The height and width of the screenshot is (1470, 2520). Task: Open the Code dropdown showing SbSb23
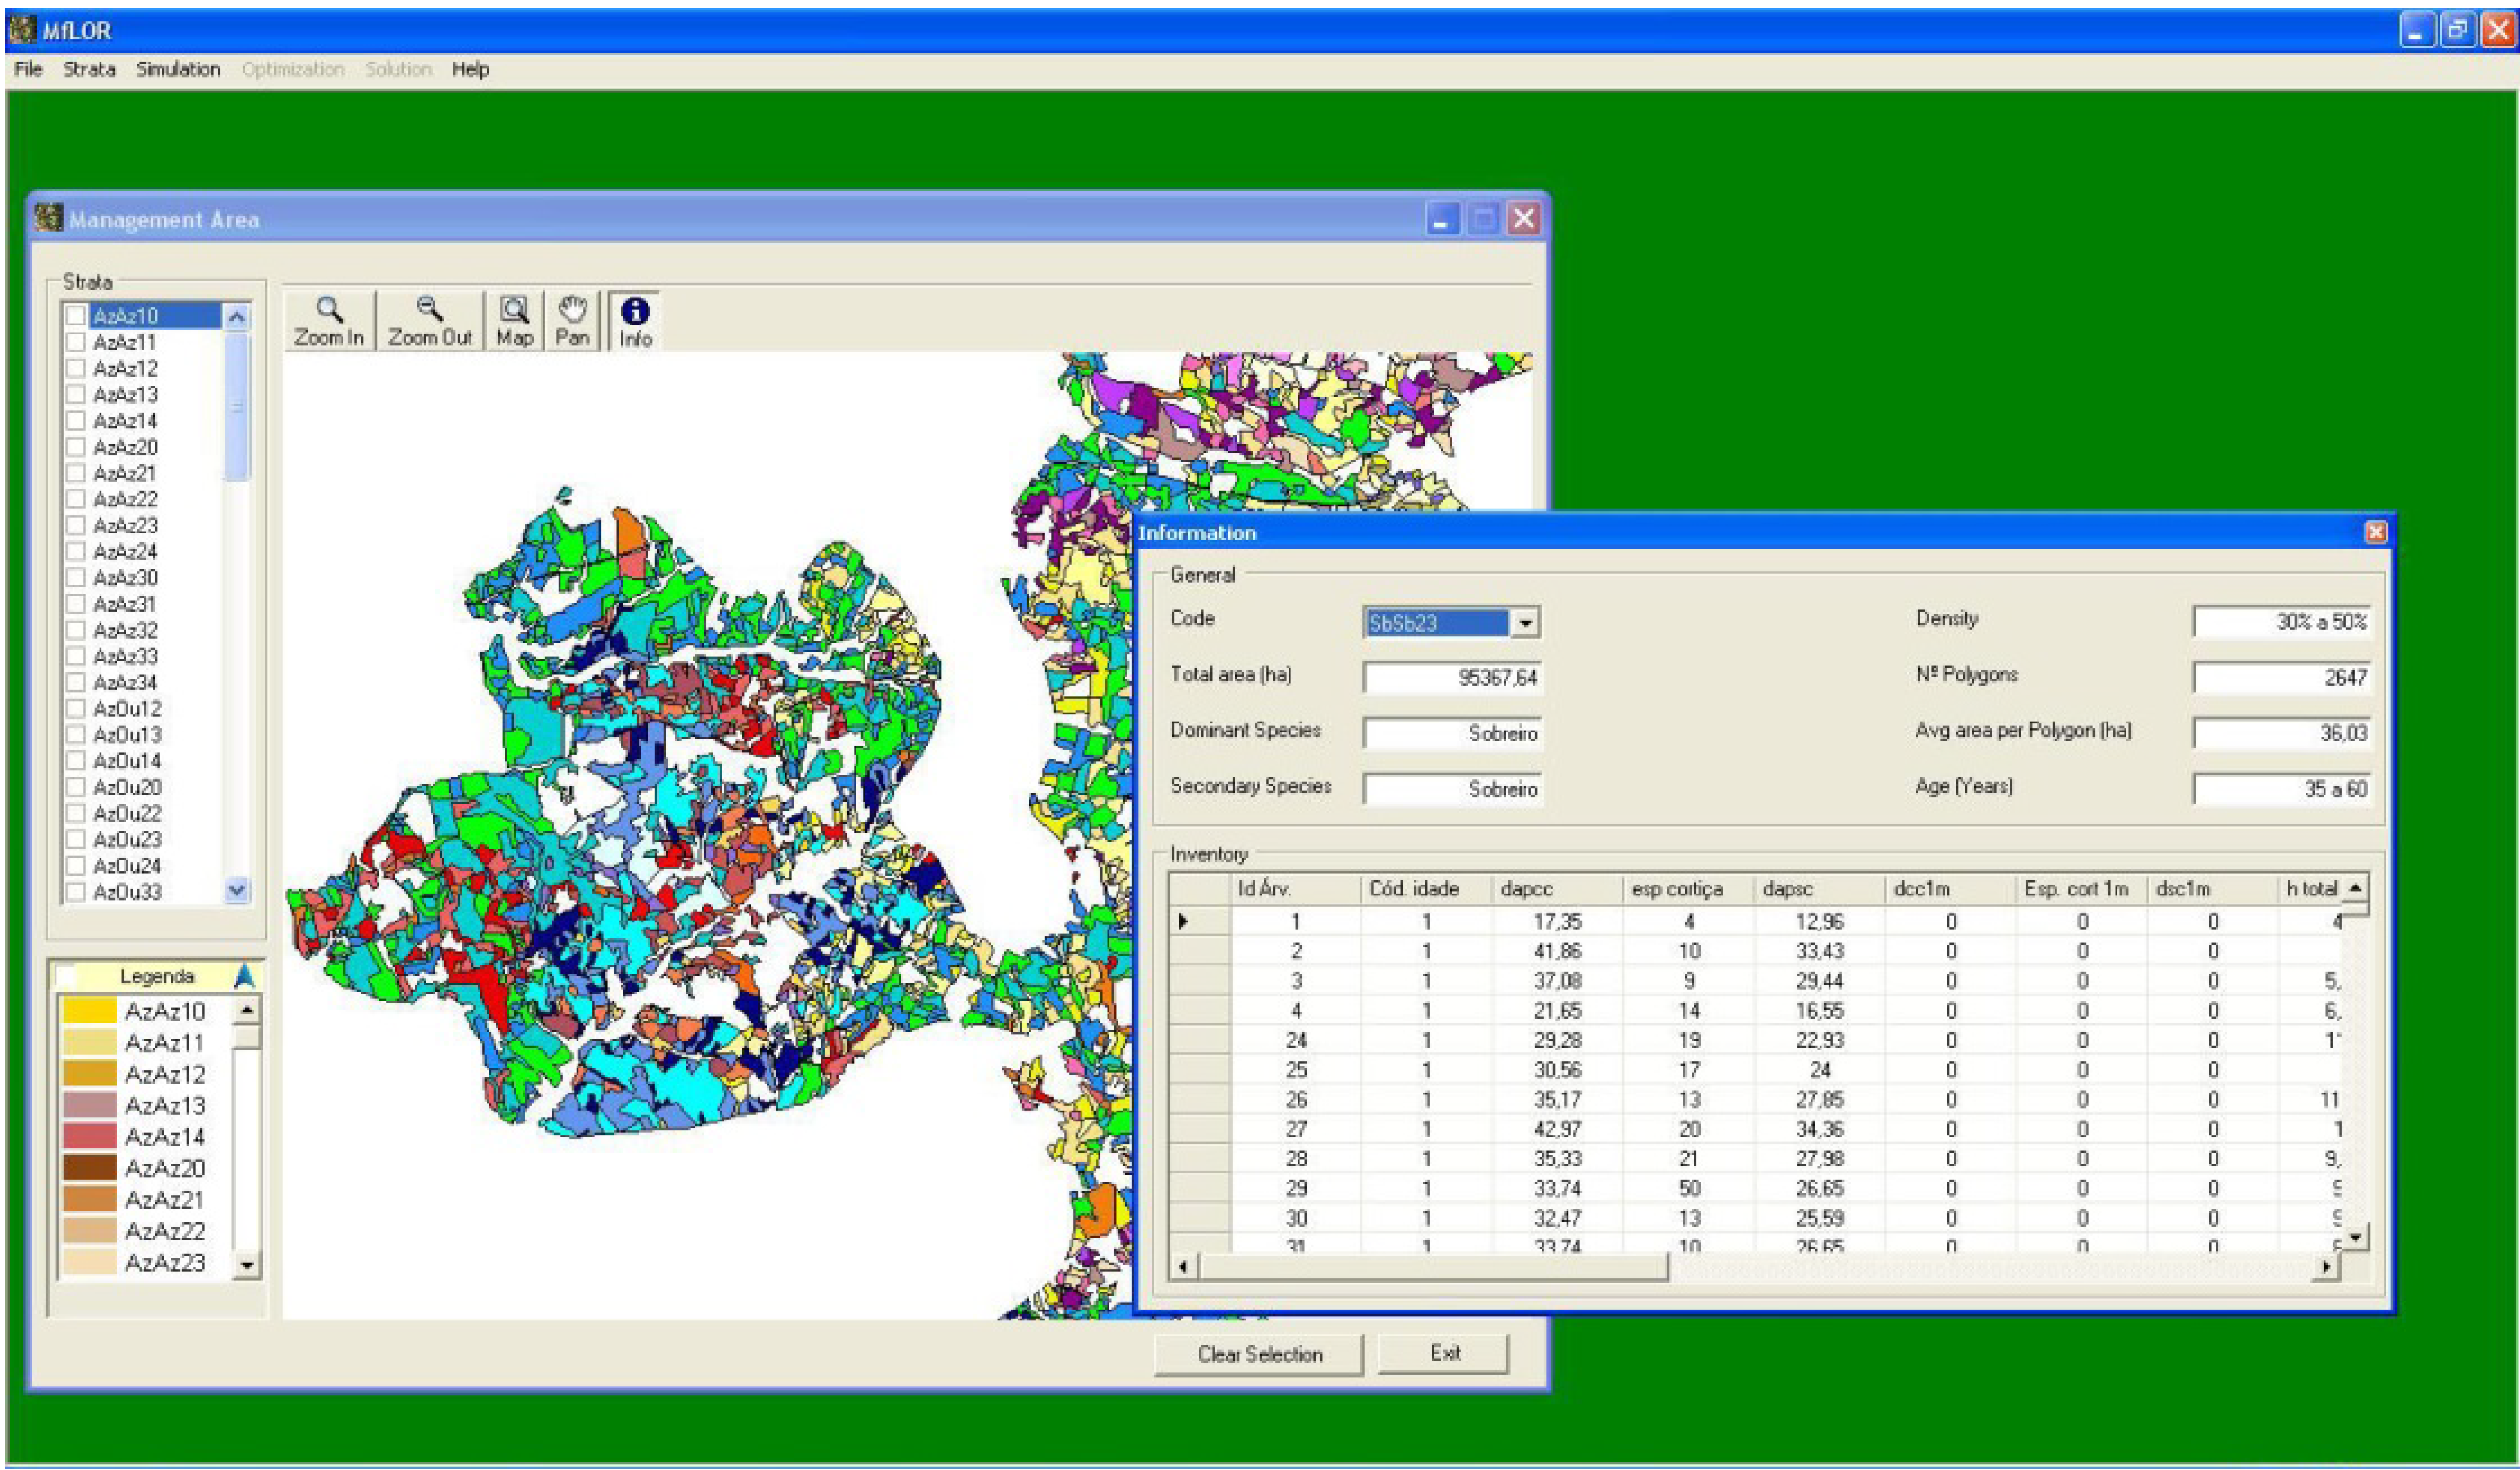1524,623
